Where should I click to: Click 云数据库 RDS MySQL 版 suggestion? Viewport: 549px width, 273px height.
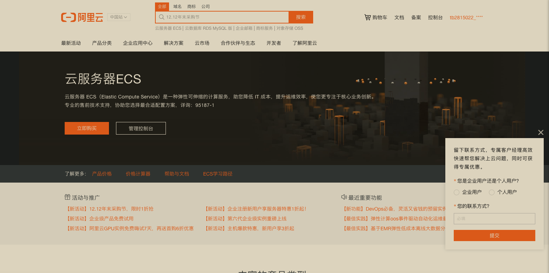(209, 28)
